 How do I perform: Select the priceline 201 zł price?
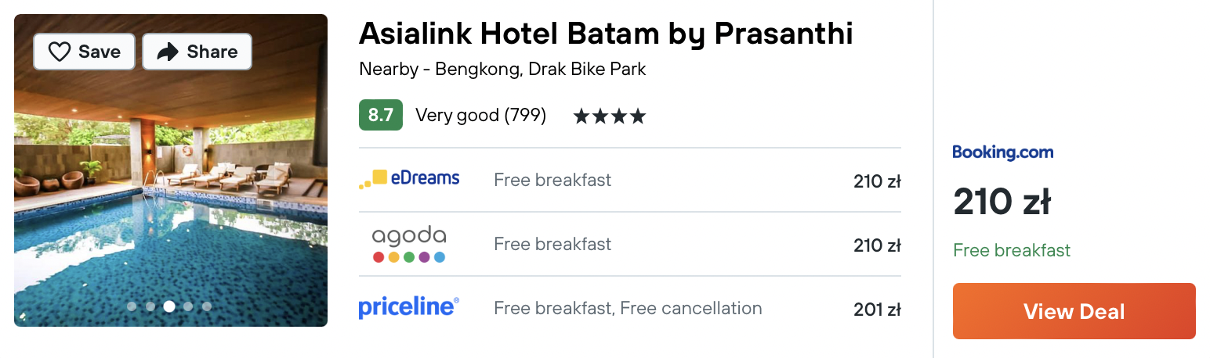[x=877, y=310]
